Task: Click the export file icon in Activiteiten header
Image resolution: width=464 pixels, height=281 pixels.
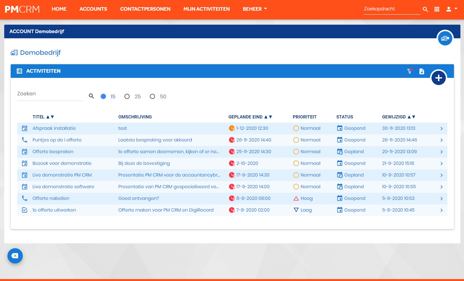Action: [421, 71]
